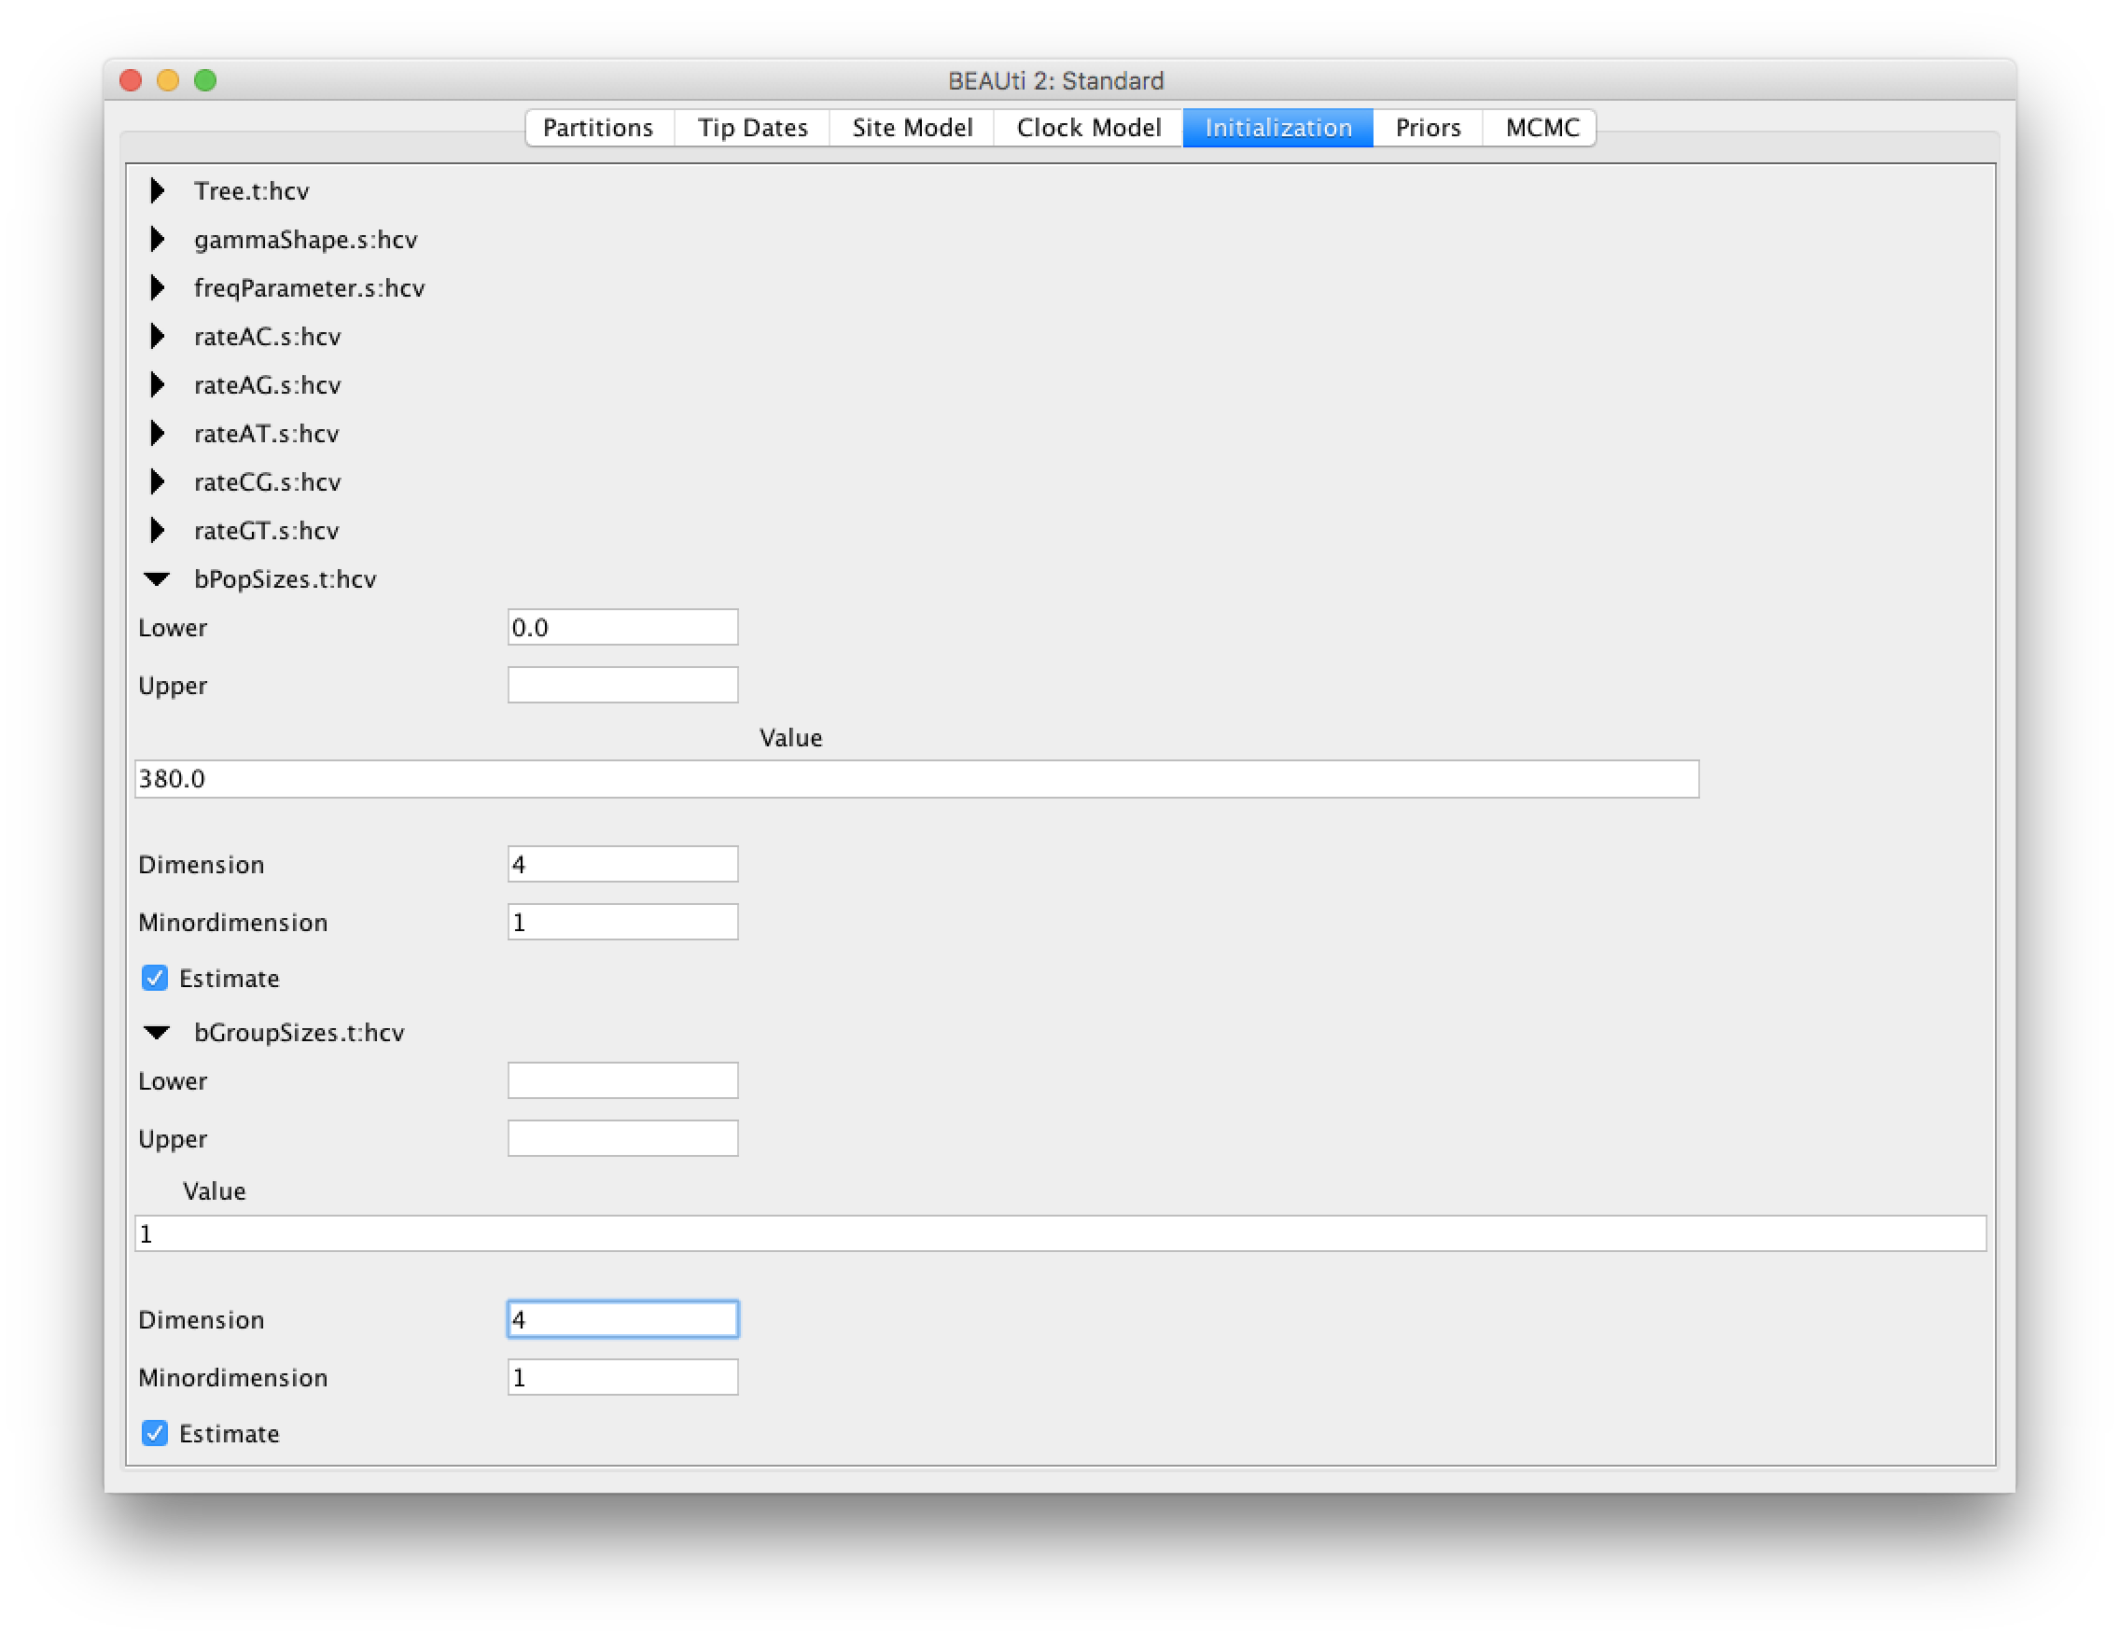This screenshot has height=1642, width=2120.
Task: Click the bGroupSizes Lower input field
Action: click(x=622, y=1081)
